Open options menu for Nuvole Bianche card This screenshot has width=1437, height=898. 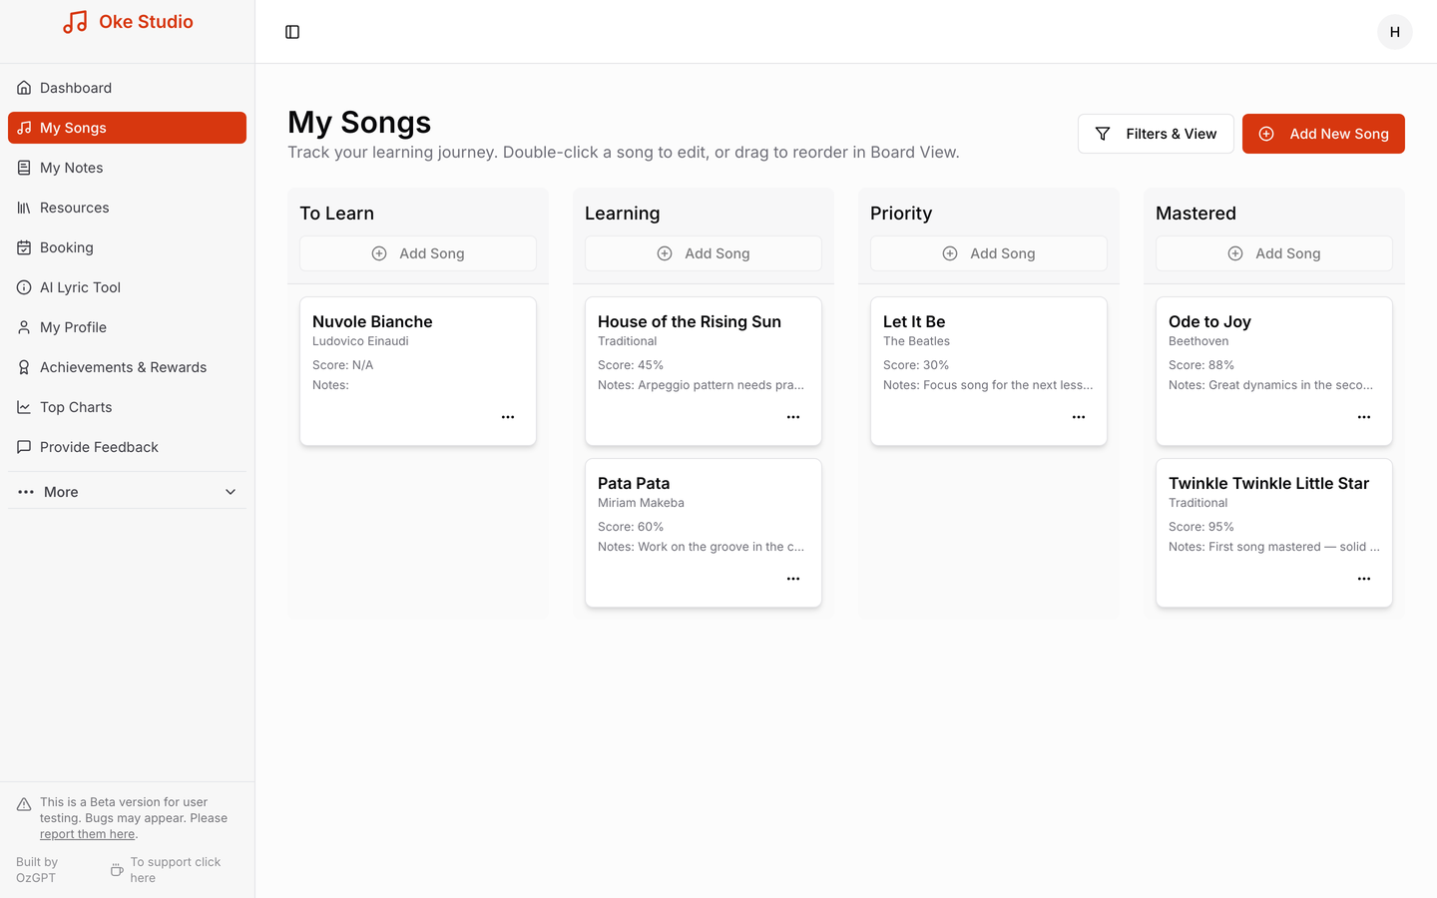pyautogui.click(x=508, y=417)
